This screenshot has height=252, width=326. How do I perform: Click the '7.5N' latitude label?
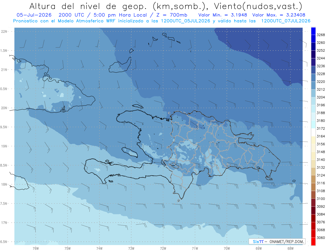click(x=4, y=204)
